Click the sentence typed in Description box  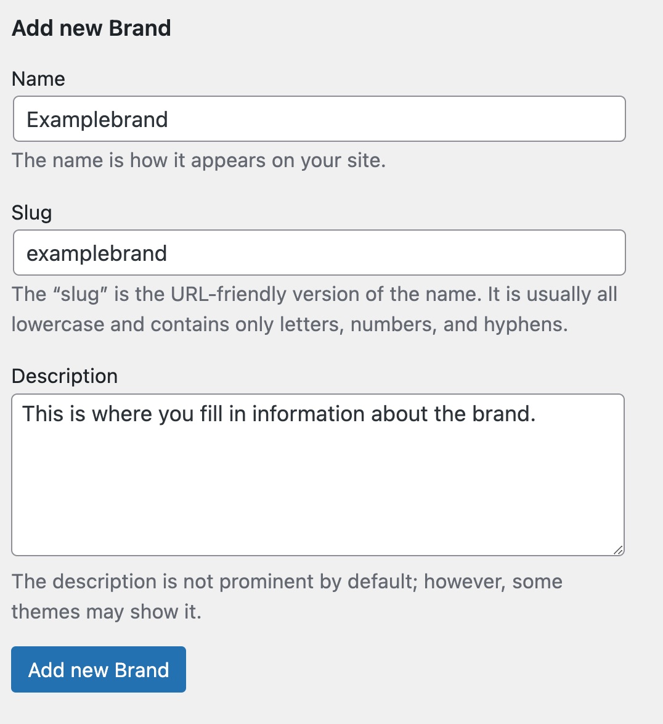[x=279, y=414]
